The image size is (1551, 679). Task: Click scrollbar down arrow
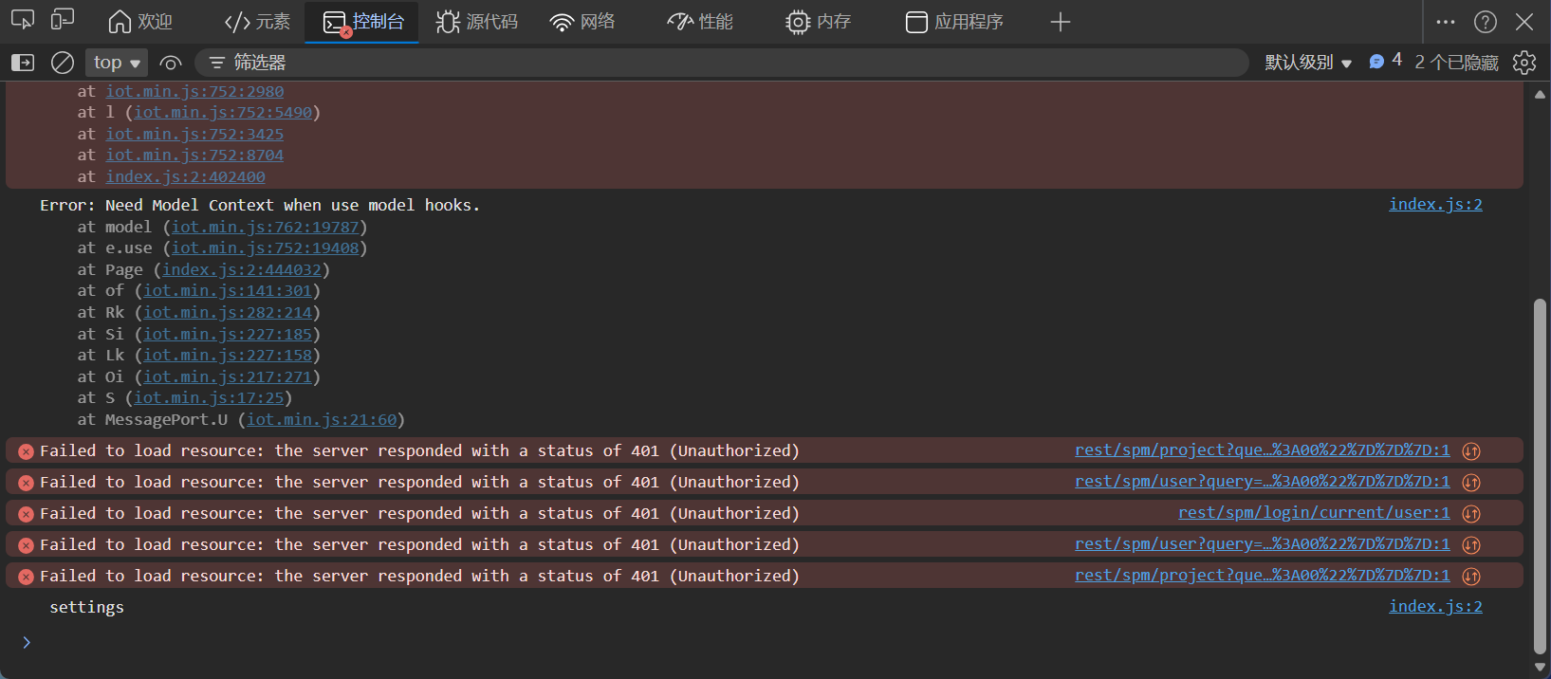1540,667
